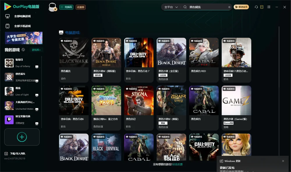This screenshot has height=172, width=291.
Task: Click the 兑换码 redeem code button
Action: 66,7
